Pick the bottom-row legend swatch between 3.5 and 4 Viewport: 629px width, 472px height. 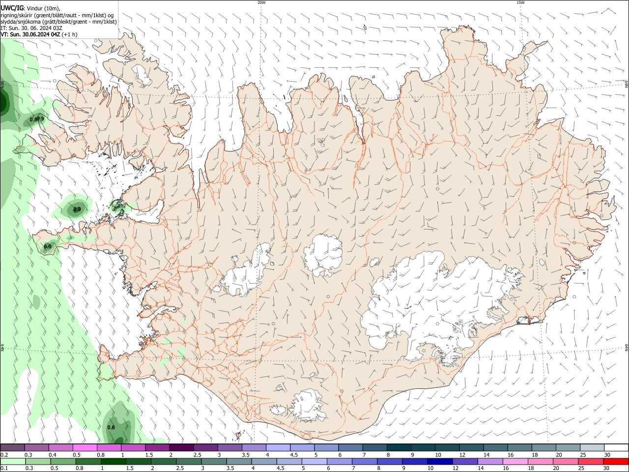[238, 462]
